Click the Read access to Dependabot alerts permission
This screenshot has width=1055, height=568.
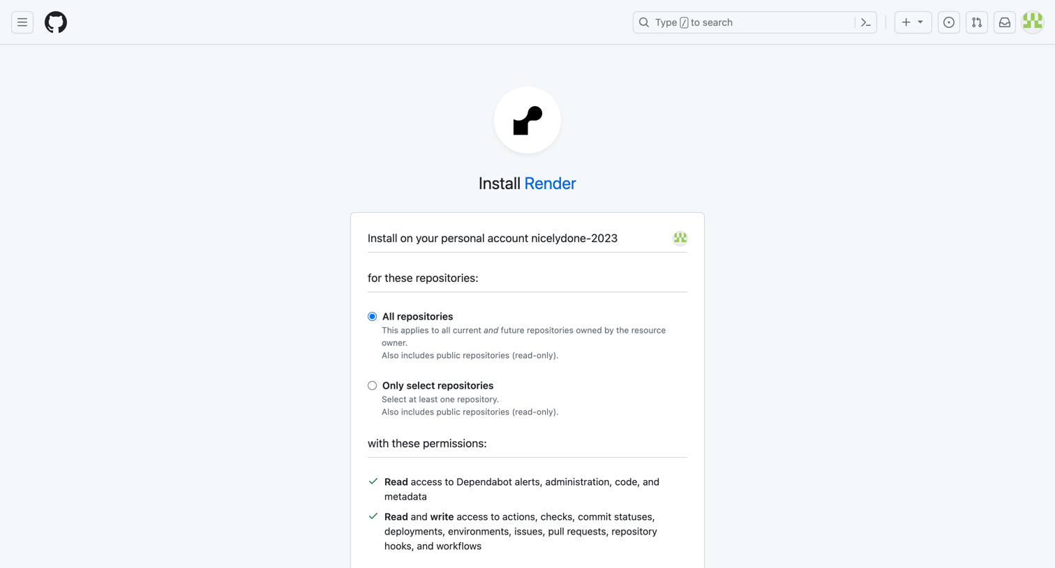pos(522,489)
